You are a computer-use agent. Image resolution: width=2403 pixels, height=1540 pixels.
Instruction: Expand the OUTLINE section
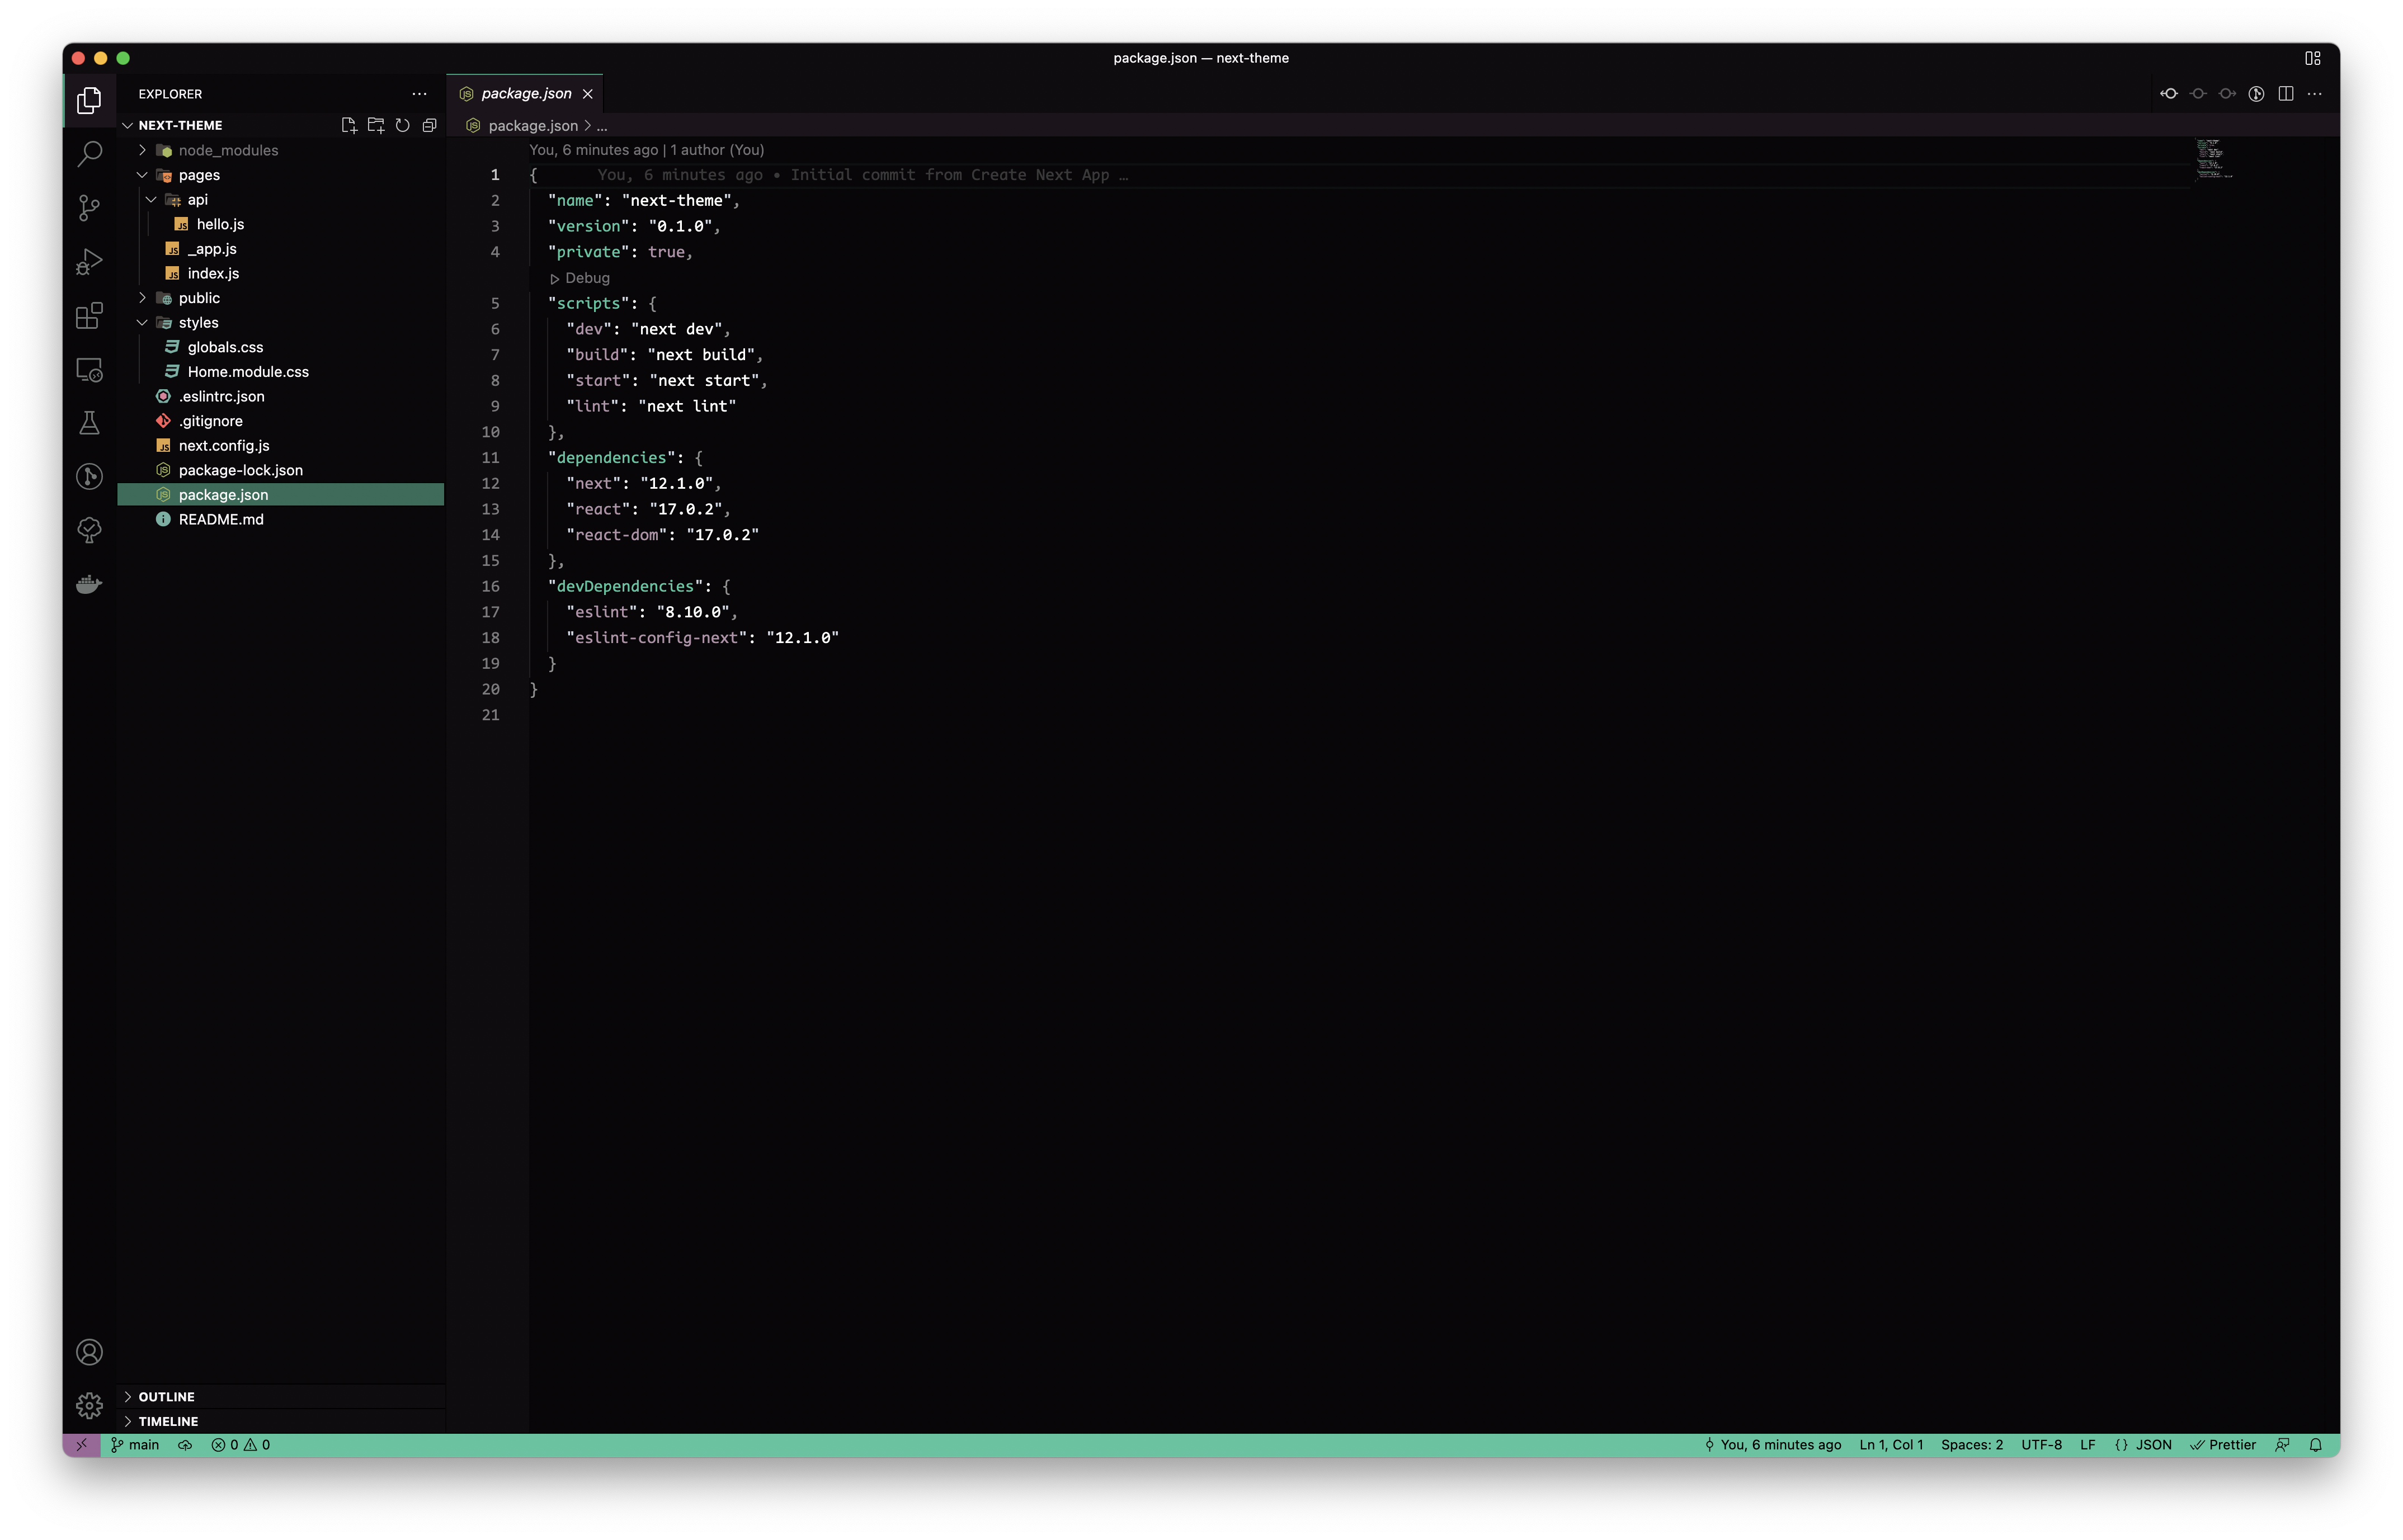[x=166, y=1396]
